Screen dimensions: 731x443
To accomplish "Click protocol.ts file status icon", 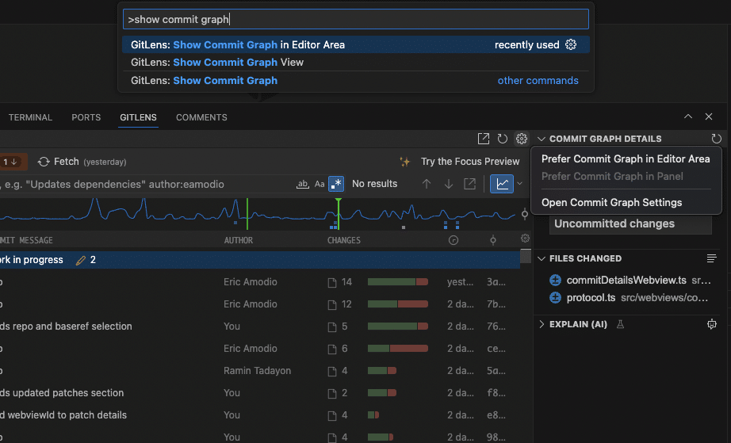I will [555, 298].
